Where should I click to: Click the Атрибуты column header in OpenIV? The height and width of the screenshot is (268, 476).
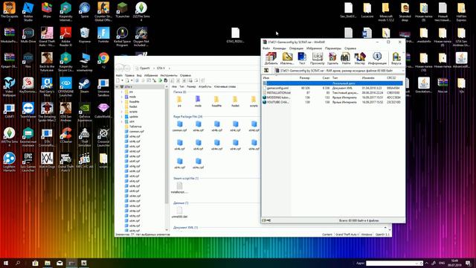(x=205, y=87)
